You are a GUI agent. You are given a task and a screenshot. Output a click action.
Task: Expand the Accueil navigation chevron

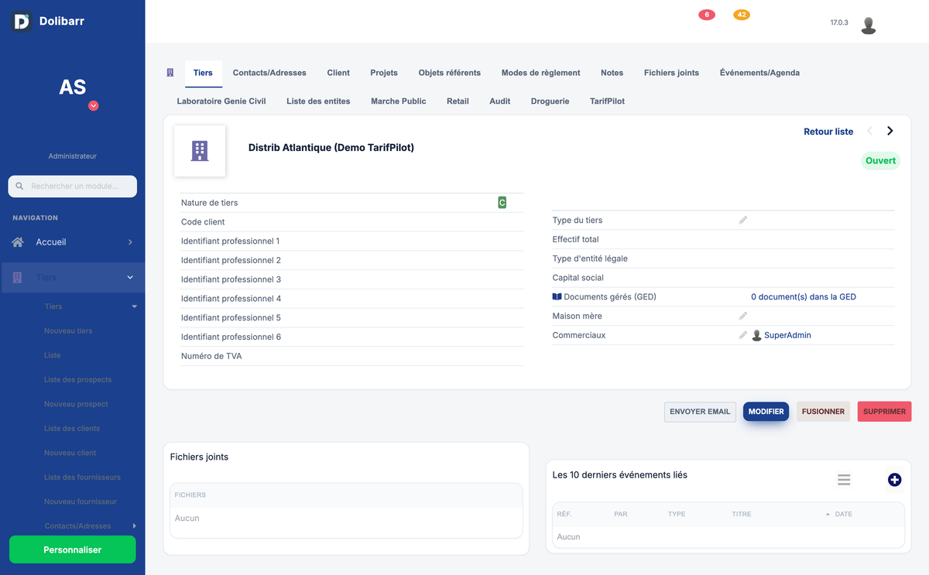click(130, 242)
